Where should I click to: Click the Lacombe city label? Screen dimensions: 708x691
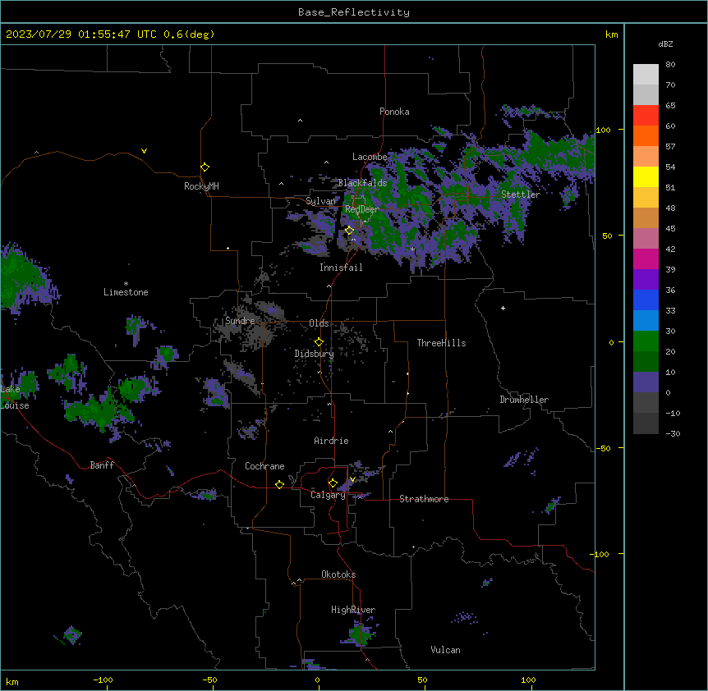[x=370, y=157]
